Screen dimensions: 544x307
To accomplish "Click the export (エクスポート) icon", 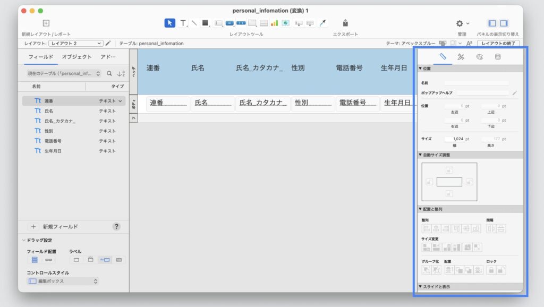I will pos(345,23).
